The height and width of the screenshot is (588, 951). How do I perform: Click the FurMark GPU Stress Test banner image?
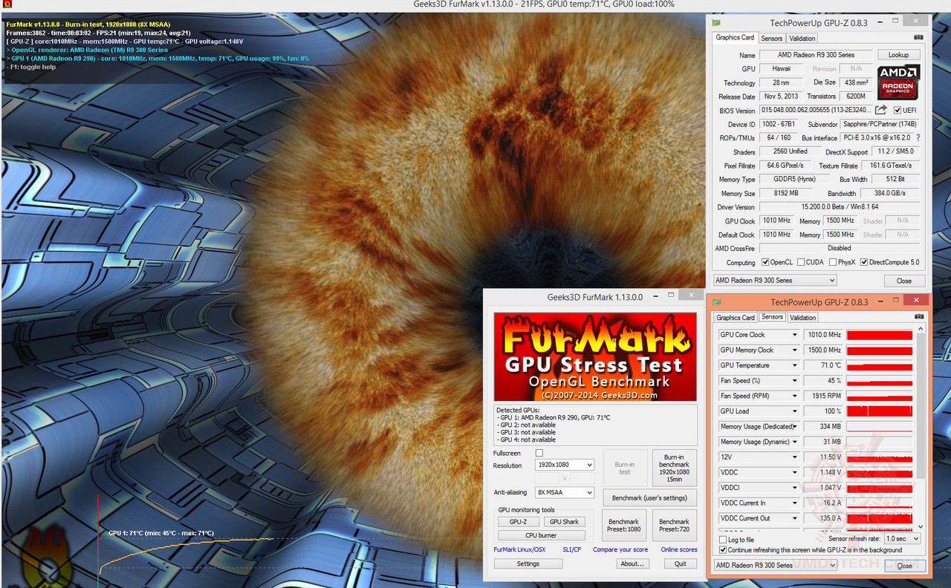click(595, 357)
